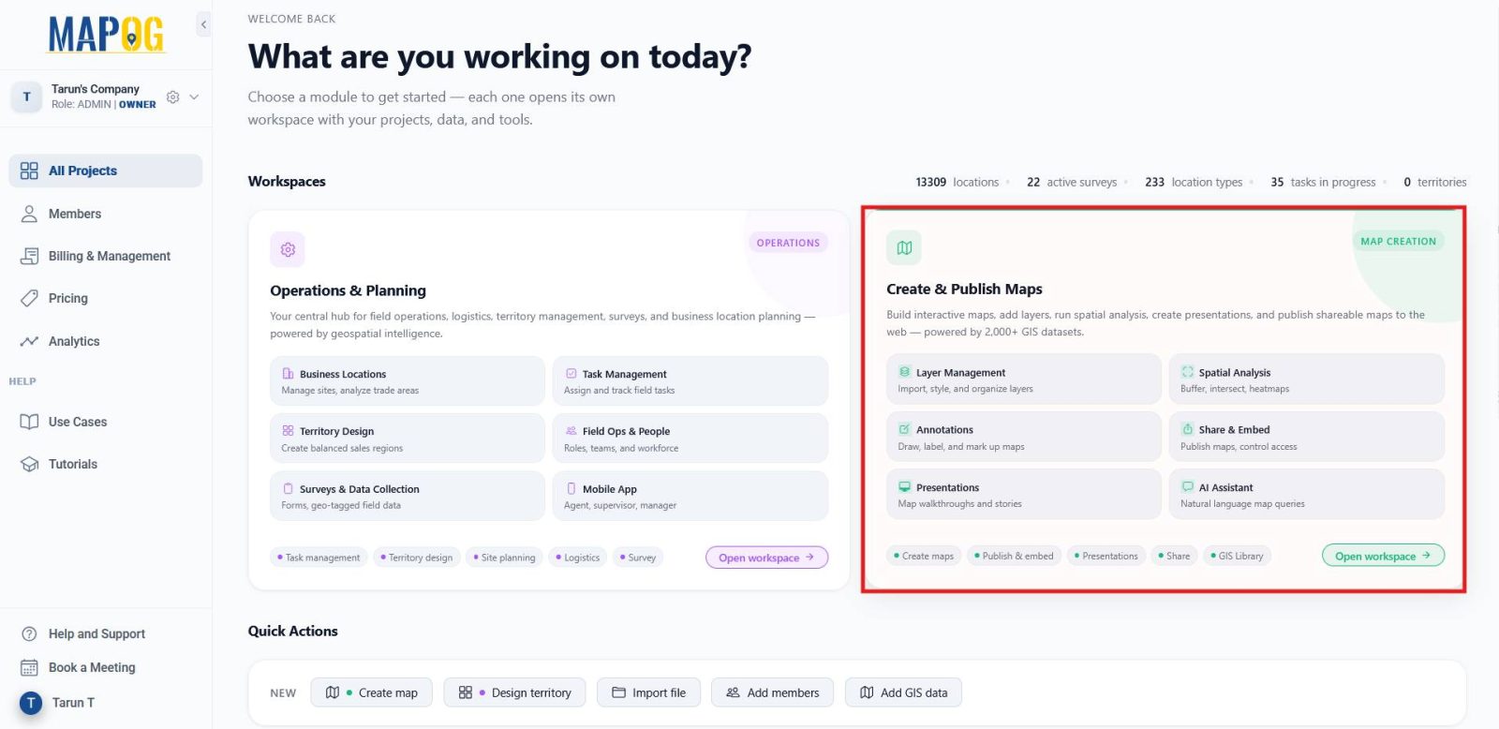
Task: Select the Spatial Analysis card
Action: (1306, 379)
